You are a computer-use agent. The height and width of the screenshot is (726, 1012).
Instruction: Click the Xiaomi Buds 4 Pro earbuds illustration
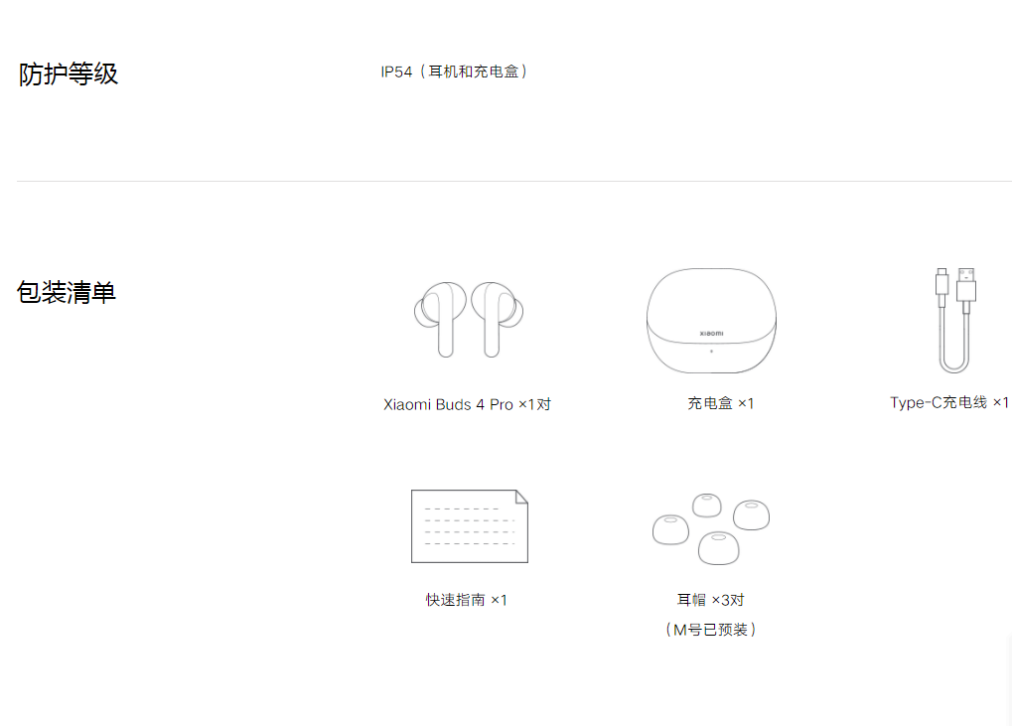(468, 319)
